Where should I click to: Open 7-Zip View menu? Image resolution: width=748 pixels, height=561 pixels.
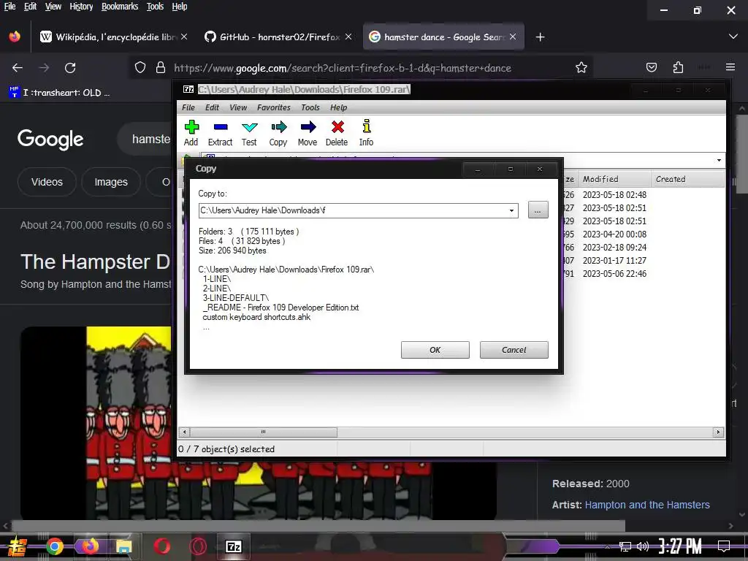pos(238,107)
